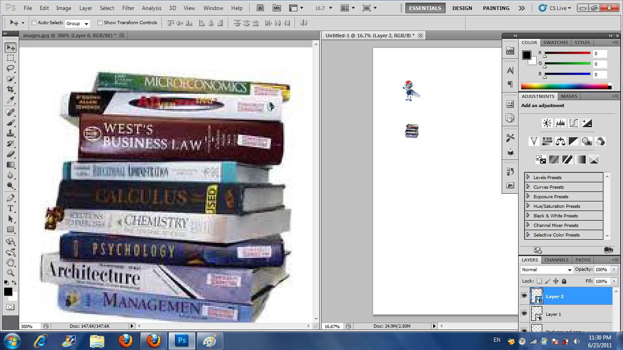The height and width of the screenshot is (350, 623).
Task: Switch to the Masks tab
Action: pyautogui.click(x=569, y=96)
